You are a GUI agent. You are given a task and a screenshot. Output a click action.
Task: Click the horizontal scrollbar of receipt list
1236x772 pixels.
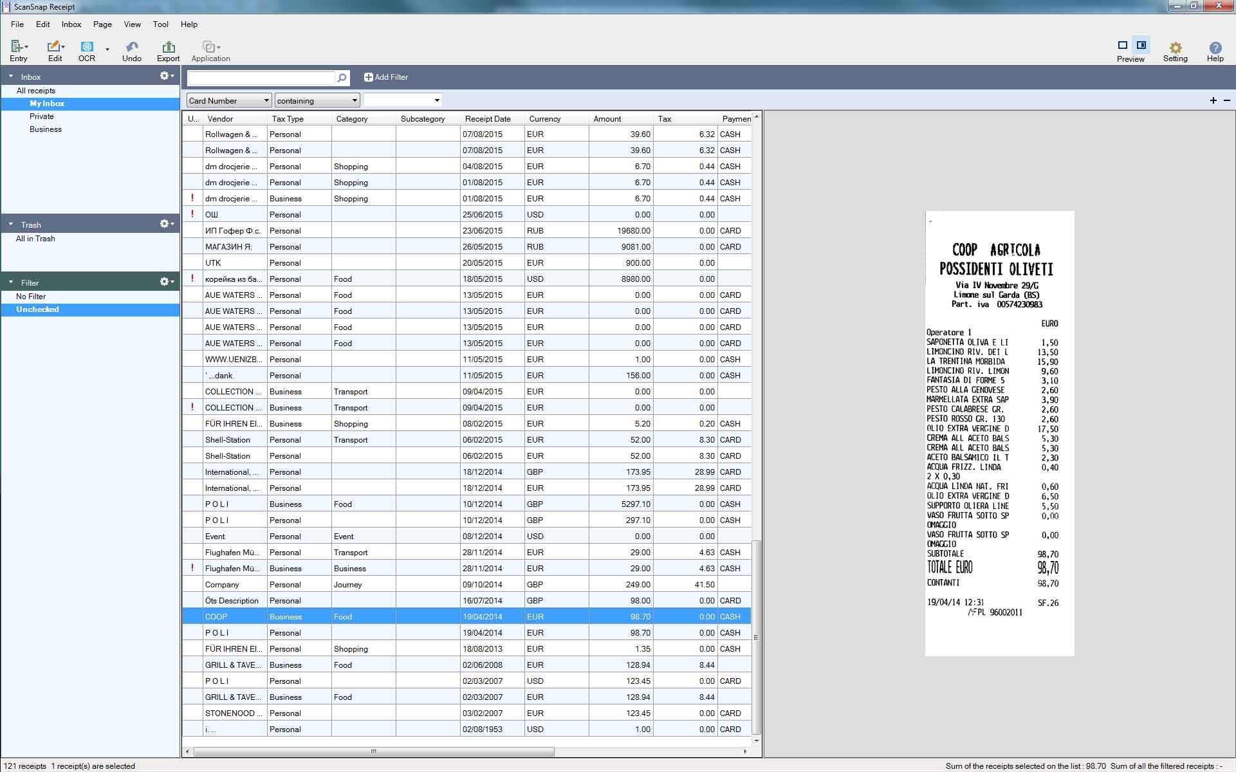click(x=373, y=751)
